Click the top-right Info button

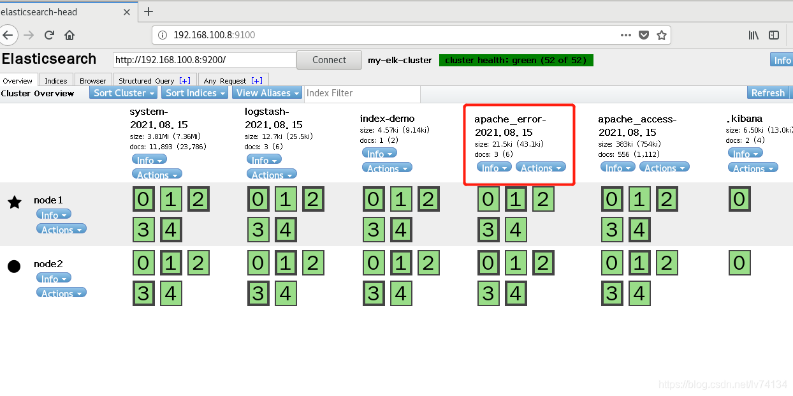pos(782,60)
